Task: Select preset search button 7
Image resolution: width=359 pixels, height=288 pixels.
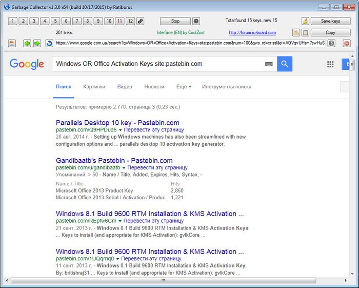Action: click(x=77, y=21)
